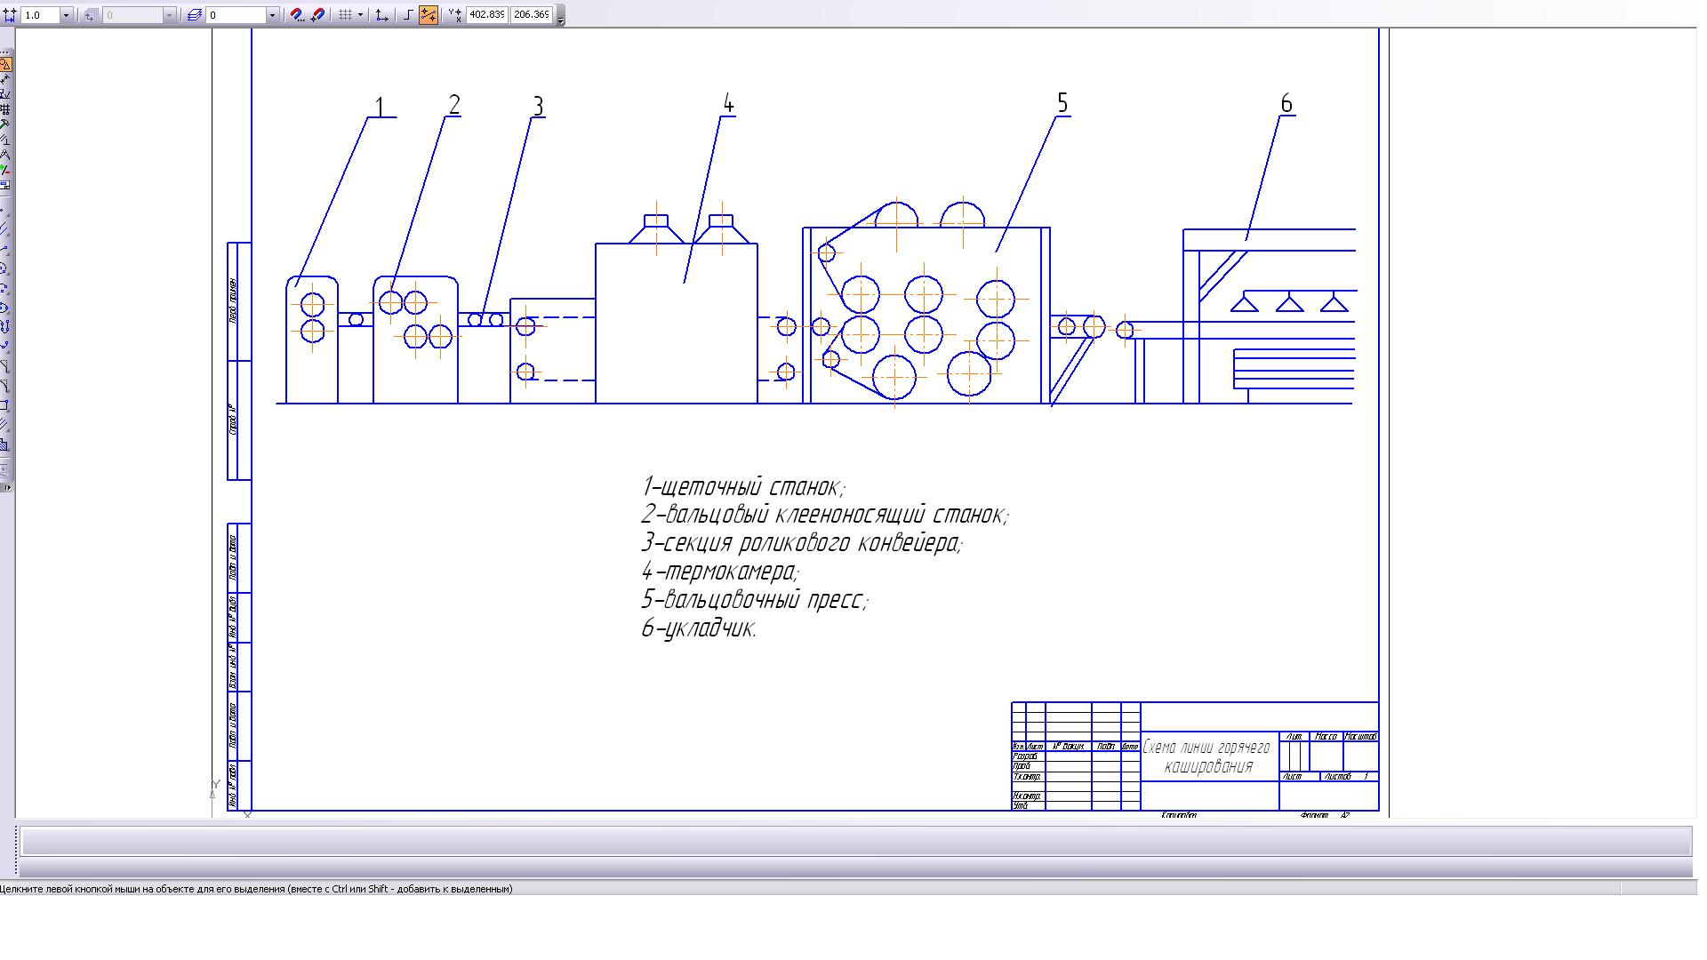Select legend text '1-щеточный станок;'

click(x=743, y=487)
